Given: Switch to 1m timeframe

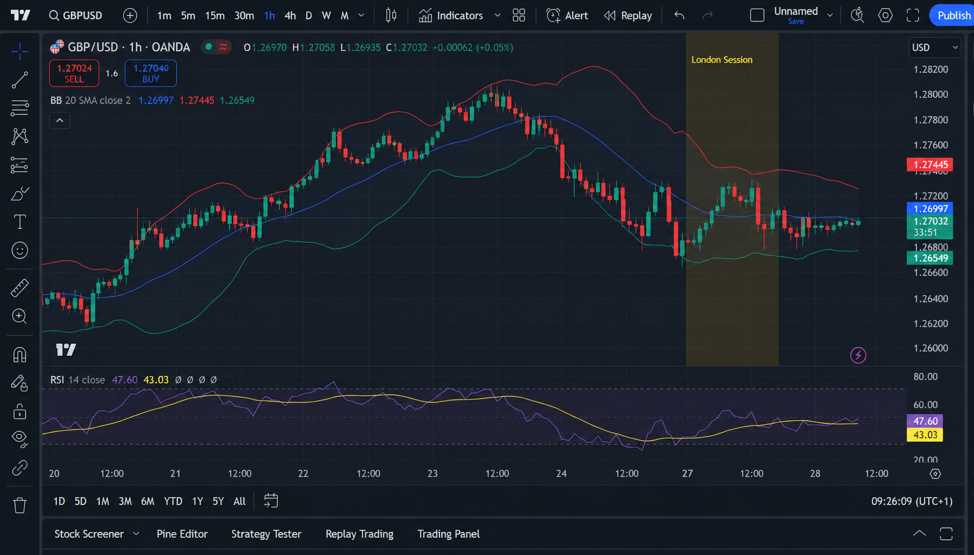Looking at the screenshot, I should point(164,15).
